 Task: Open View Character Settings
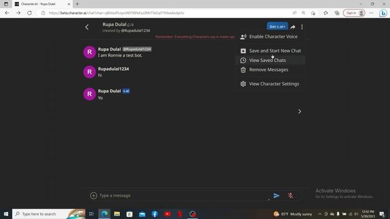click(x=271, y=84)
